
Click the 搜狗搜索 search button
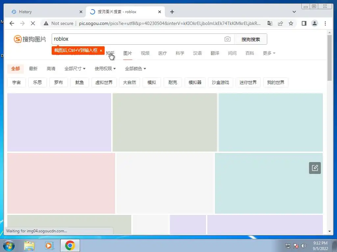tap(250, 39)
